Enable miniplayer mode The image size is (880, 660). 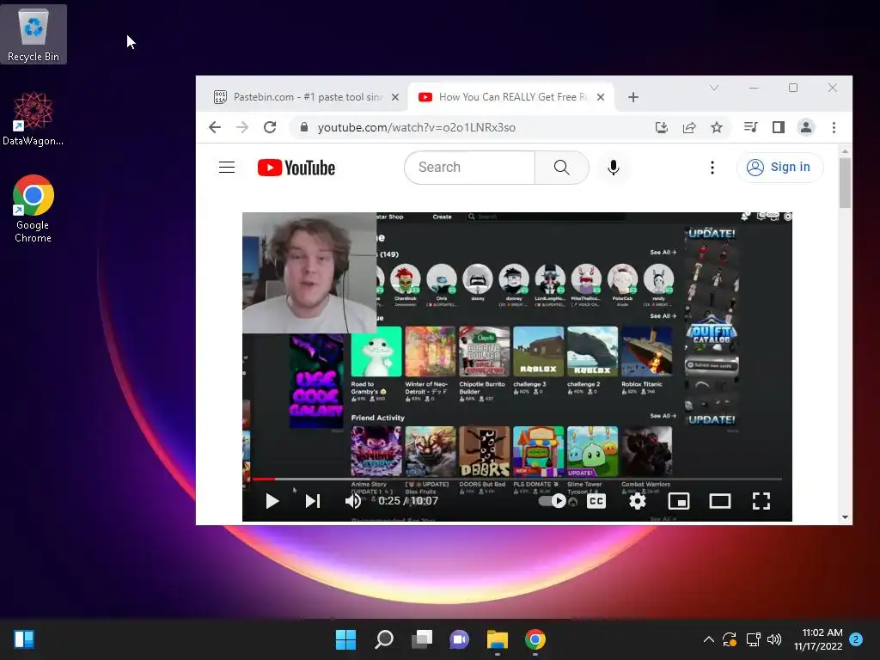[x=679, y=501]
